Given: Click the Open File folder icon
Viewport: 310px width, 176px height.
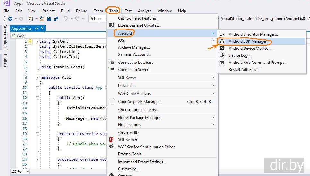Looking at the screenshot, I should click(x=42, y=19).
